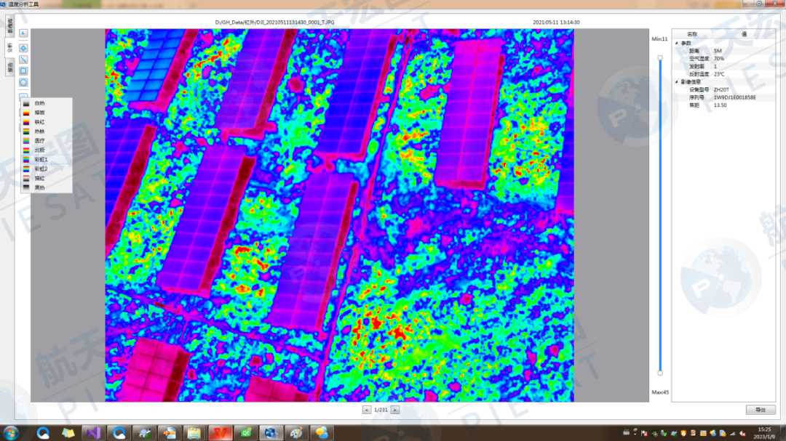Select the pointer selection tool
Screen dimensions: 786x441
click(x=24, y=33)
